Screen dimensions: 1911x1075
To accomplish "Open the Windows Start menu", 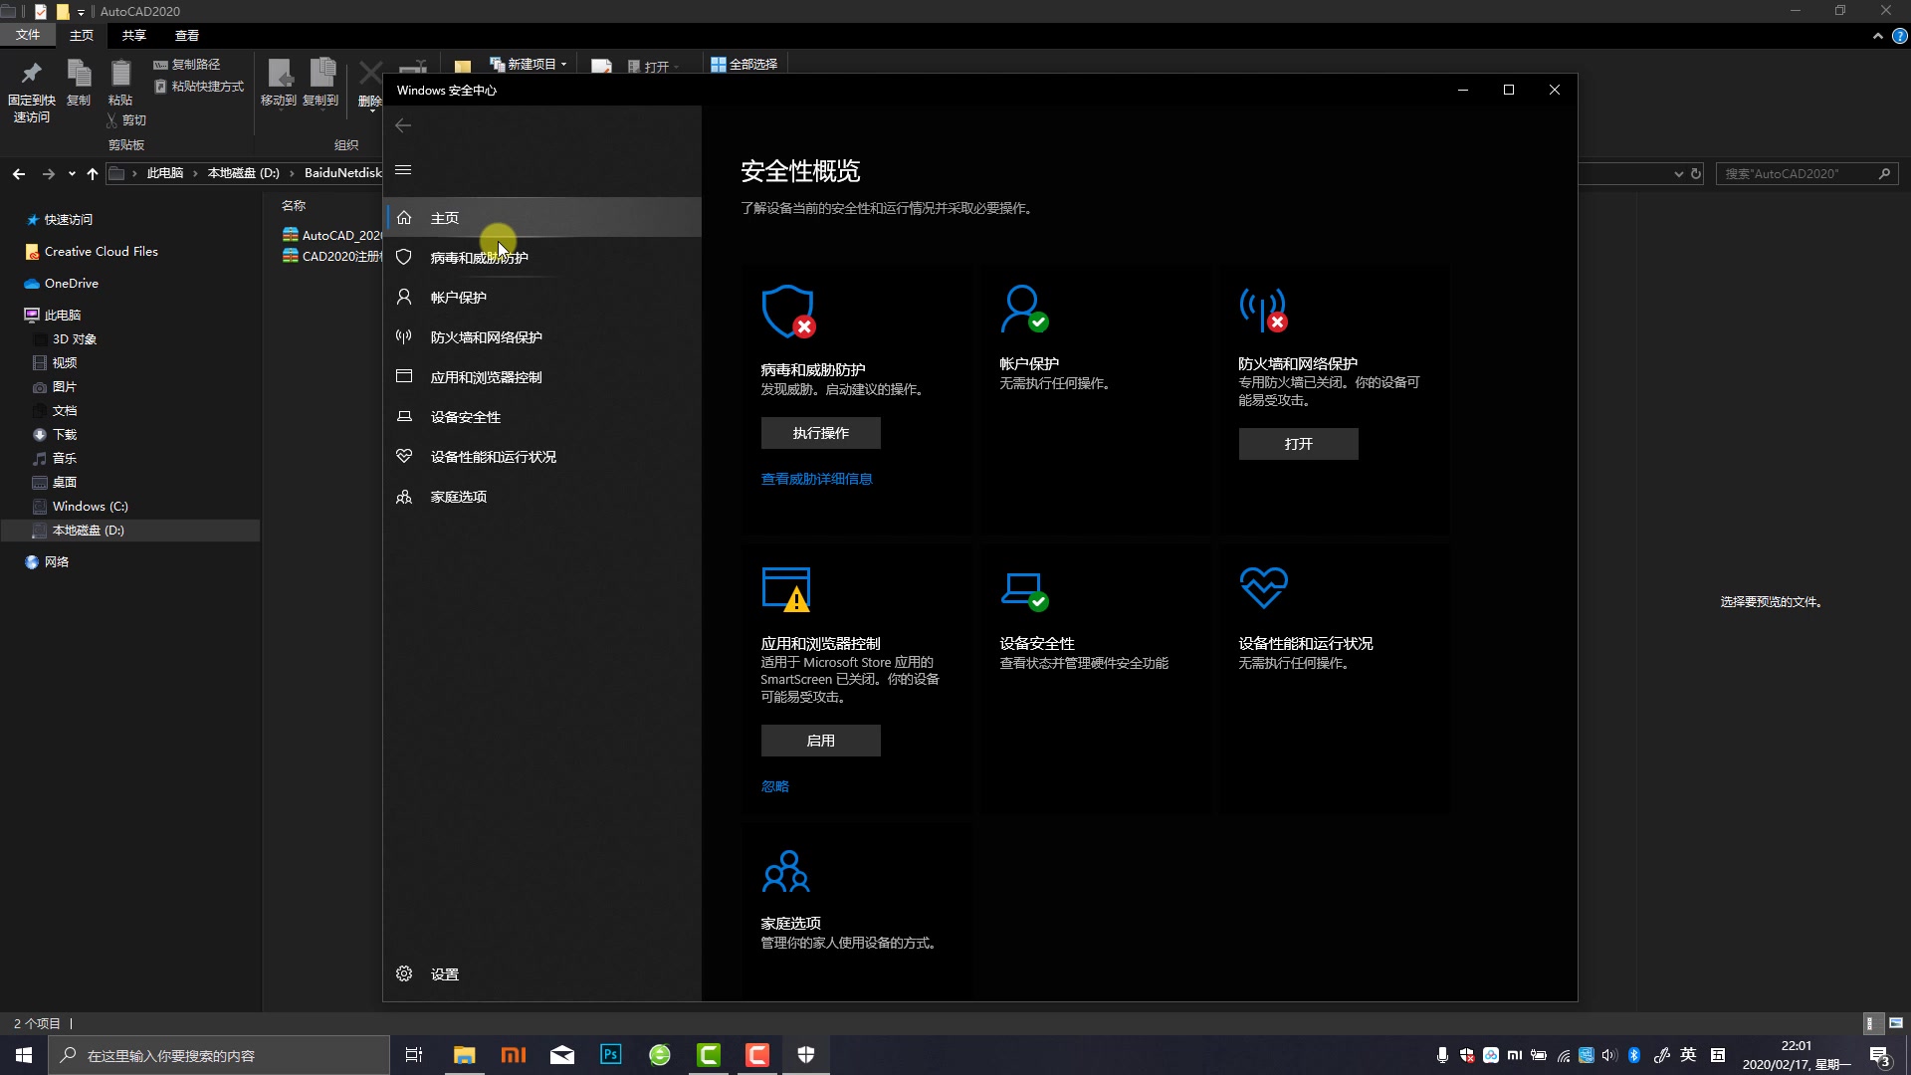I will (x=24, y=1055).
